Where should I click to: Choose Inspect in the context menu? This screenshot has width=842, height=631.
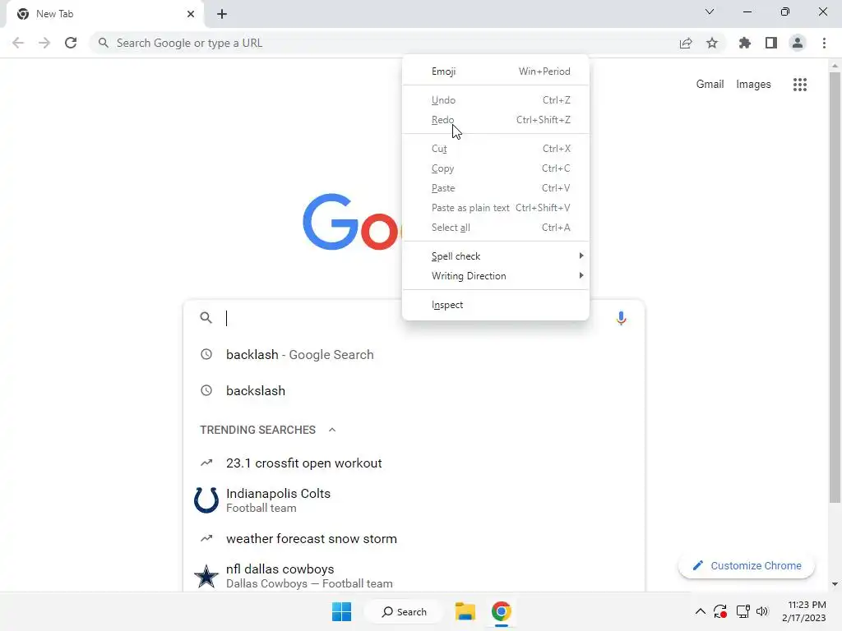pyautogui.click(x=496, y=305)
